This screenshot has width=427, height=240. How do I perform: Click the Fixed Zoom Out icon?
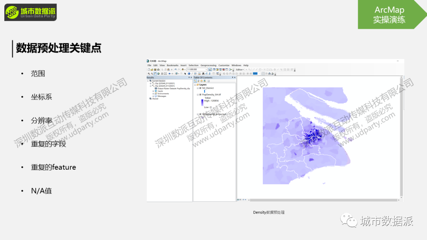165,74
